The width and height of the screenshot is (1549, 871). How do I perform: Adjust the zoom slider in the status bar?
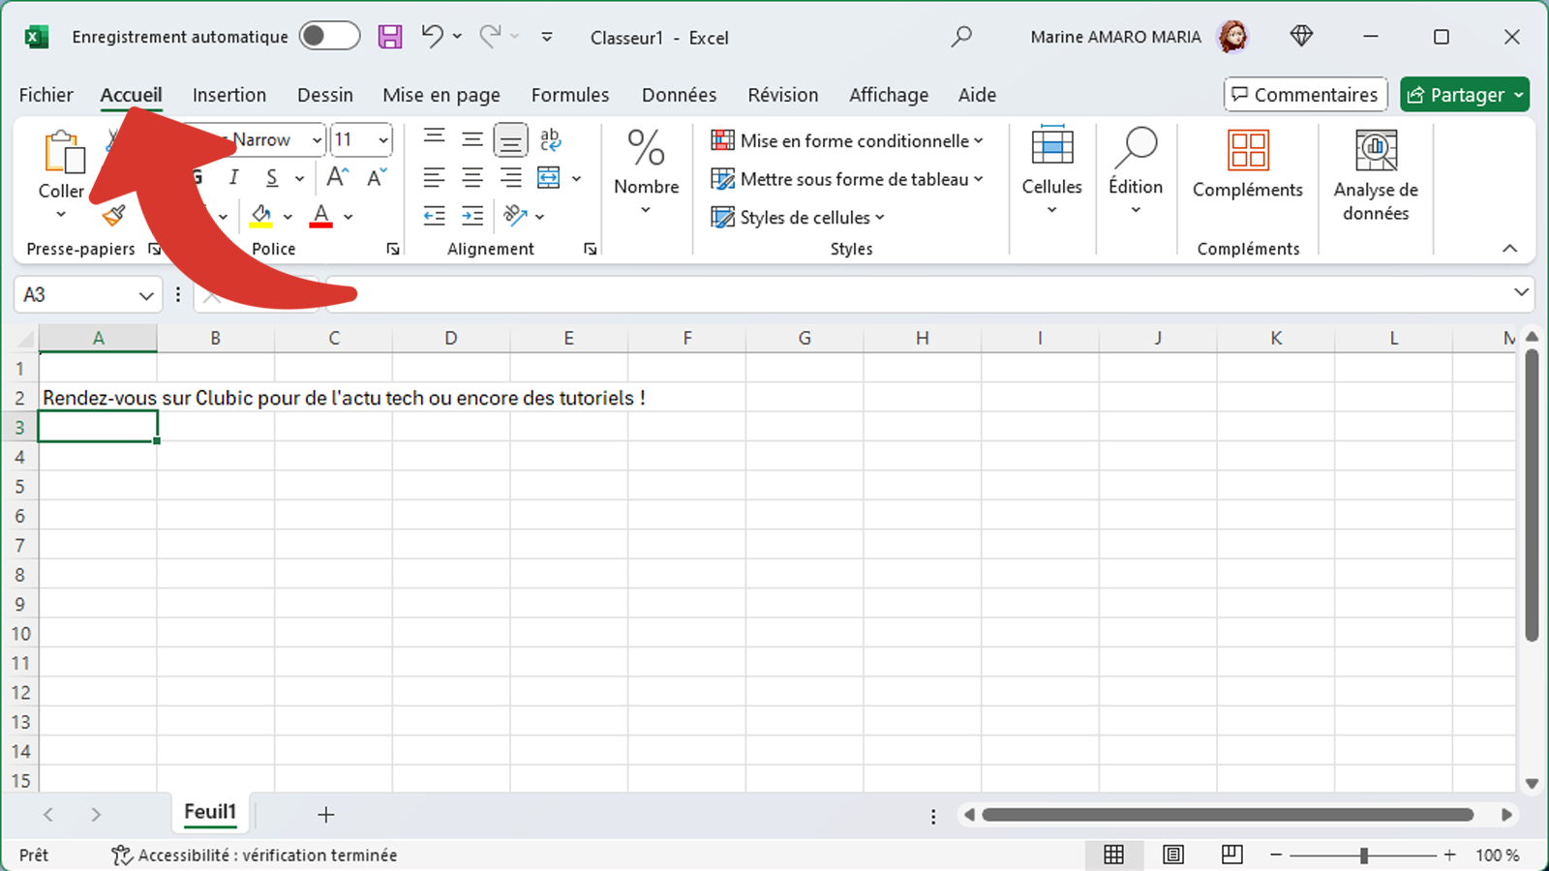(1364, 855)
